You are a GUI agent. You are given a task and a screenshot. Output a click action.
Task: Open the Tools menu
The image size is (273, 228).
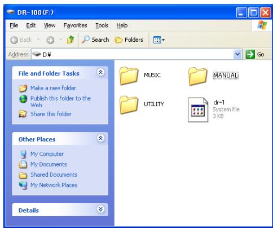tap(102, 25)
